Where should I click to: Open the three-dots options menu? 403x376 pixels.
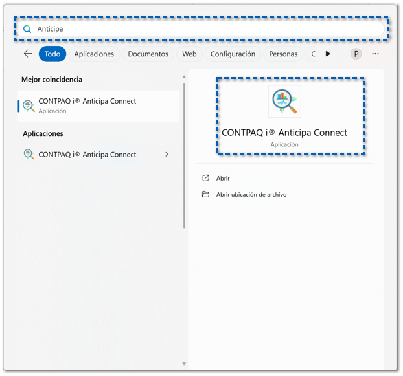(375, 54)
